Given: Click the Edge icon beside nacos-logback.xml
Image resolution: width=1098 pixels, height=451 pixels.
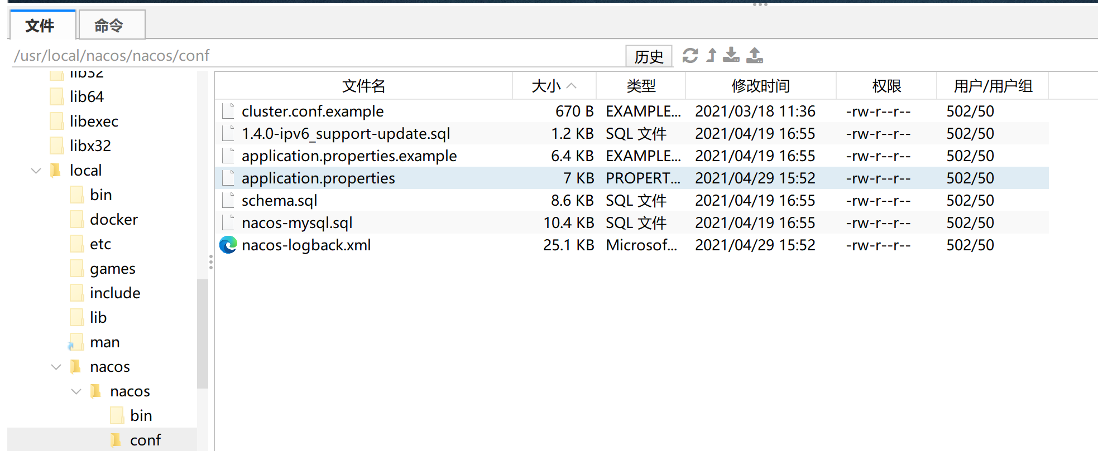Looking at the screenshot, I should click(228, 245).
